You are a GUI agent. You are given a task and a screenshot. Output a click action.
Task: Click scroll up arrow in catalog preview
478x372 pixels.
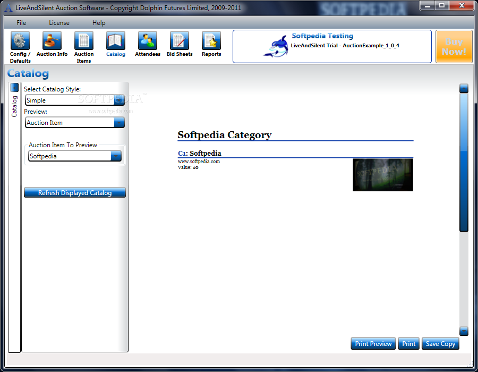click(464, 88)
